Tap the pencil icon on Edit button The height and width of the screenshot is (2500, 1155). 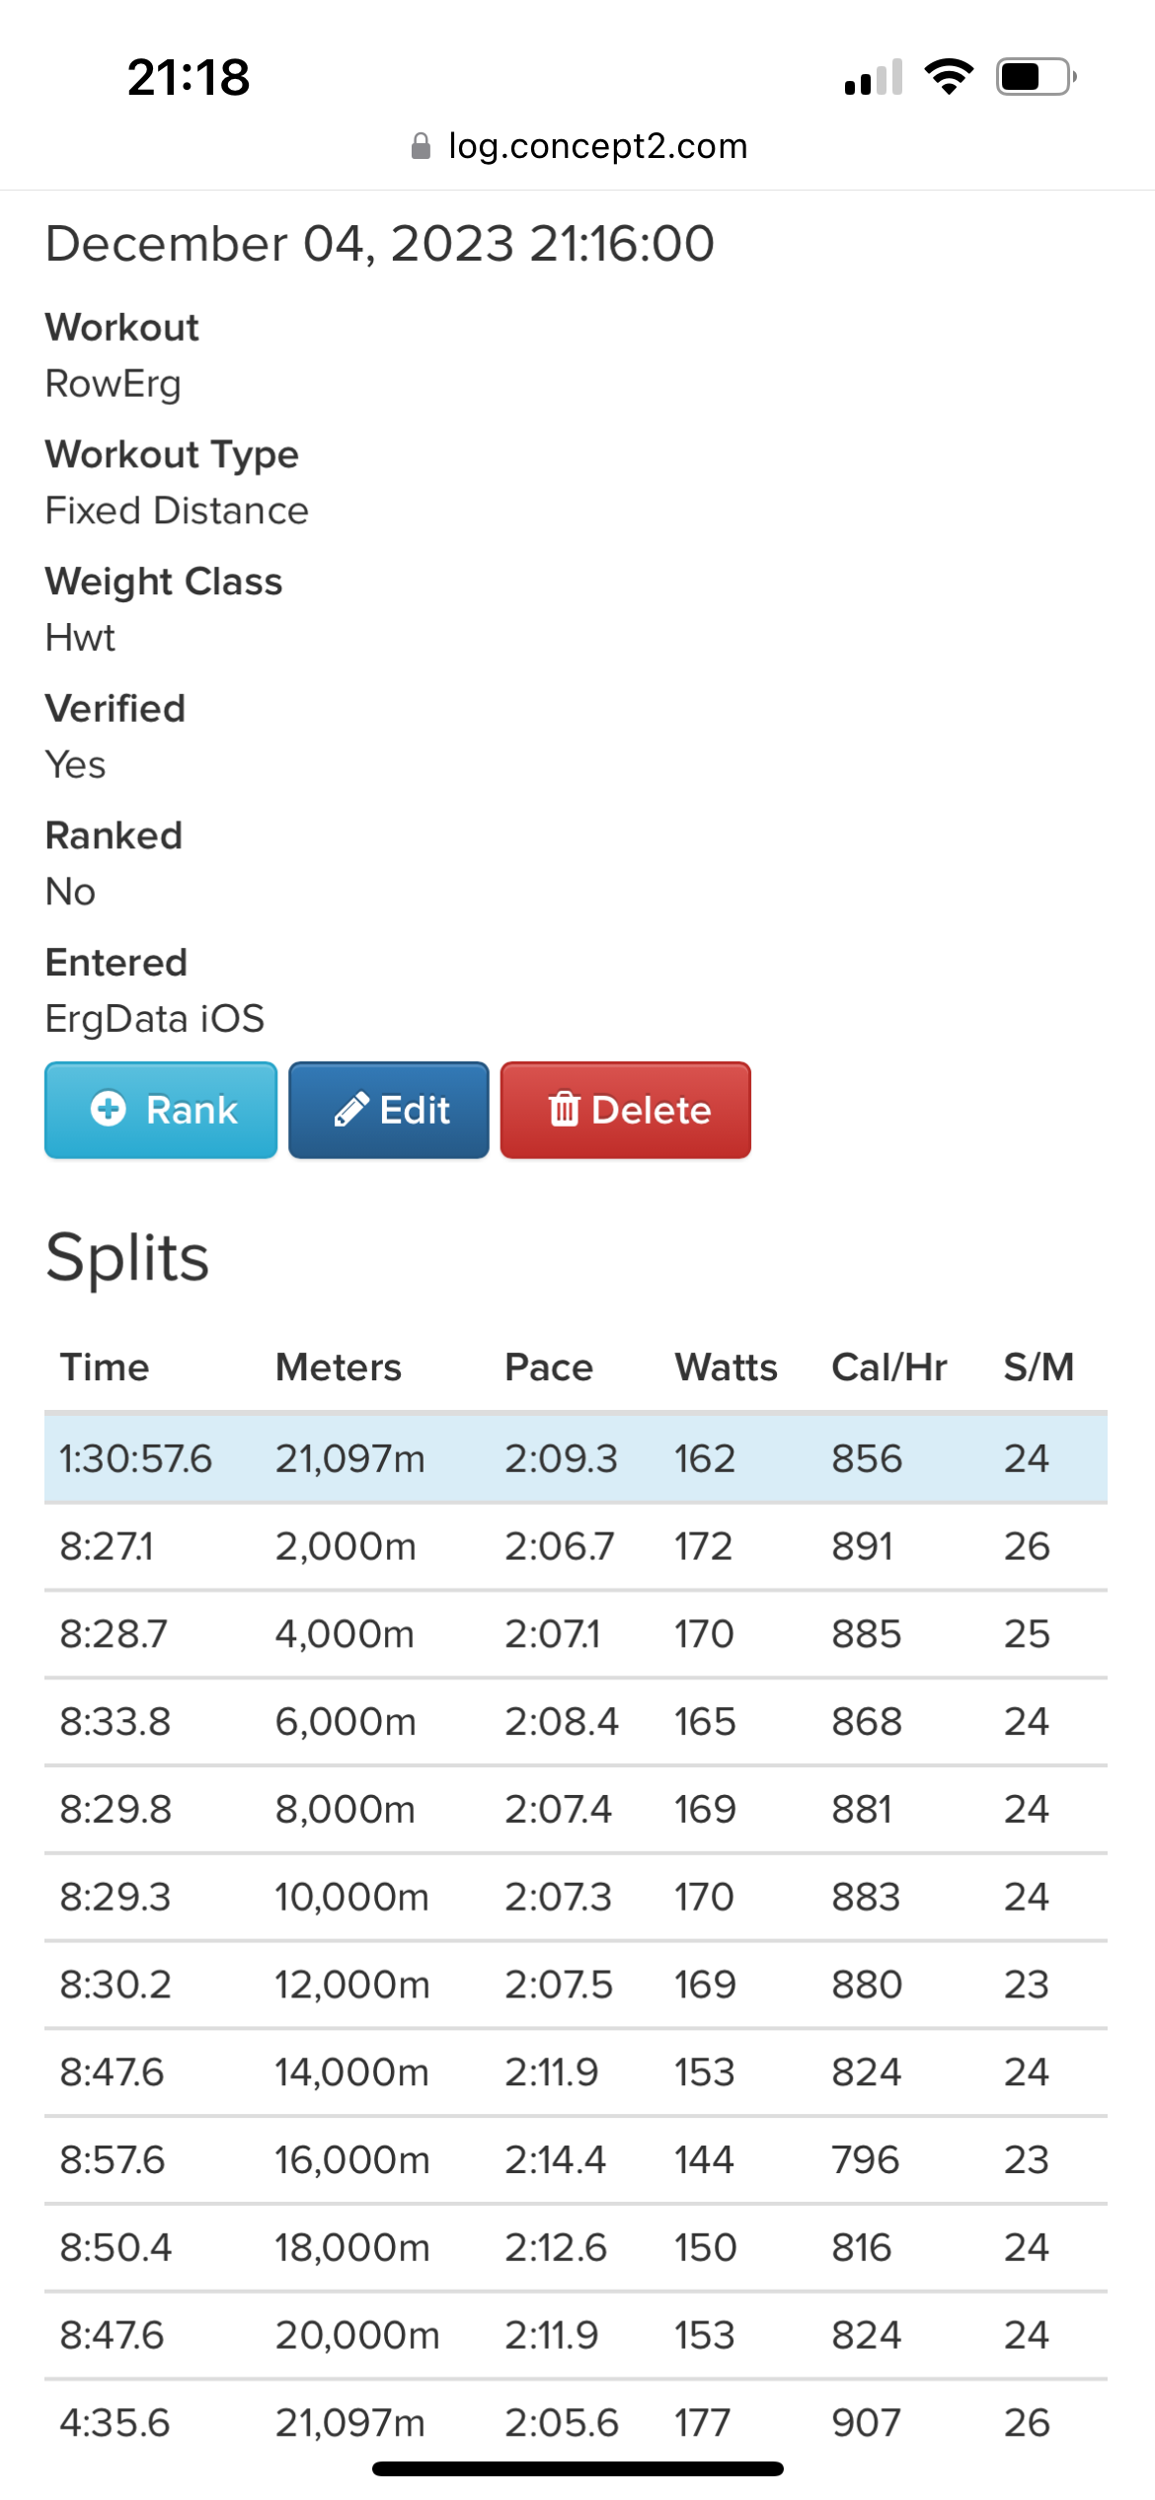pyautogui.click(x=351, y=1109)
